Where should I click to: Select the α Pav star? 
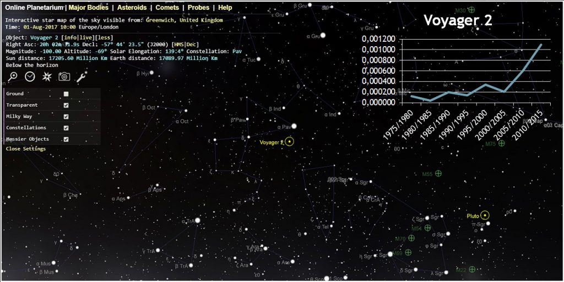(294, 126)
